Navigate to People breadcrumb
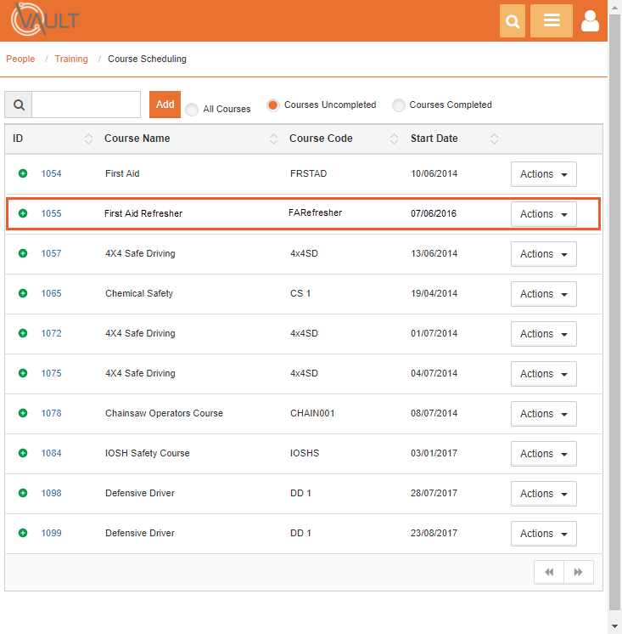 click(x=20, y=59)
